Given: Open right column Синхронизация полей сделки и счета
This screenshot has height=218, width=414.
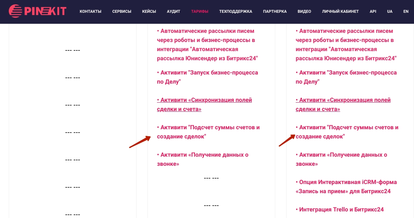Looking at the screenshot, I should (x=343, y=104).
